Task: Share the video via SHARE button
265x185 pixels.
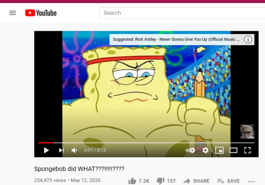Action: (196, 181)
